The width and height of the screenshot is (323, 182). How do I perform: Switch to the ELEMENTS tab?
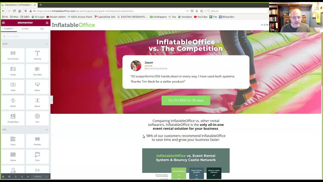coord(8,29)
